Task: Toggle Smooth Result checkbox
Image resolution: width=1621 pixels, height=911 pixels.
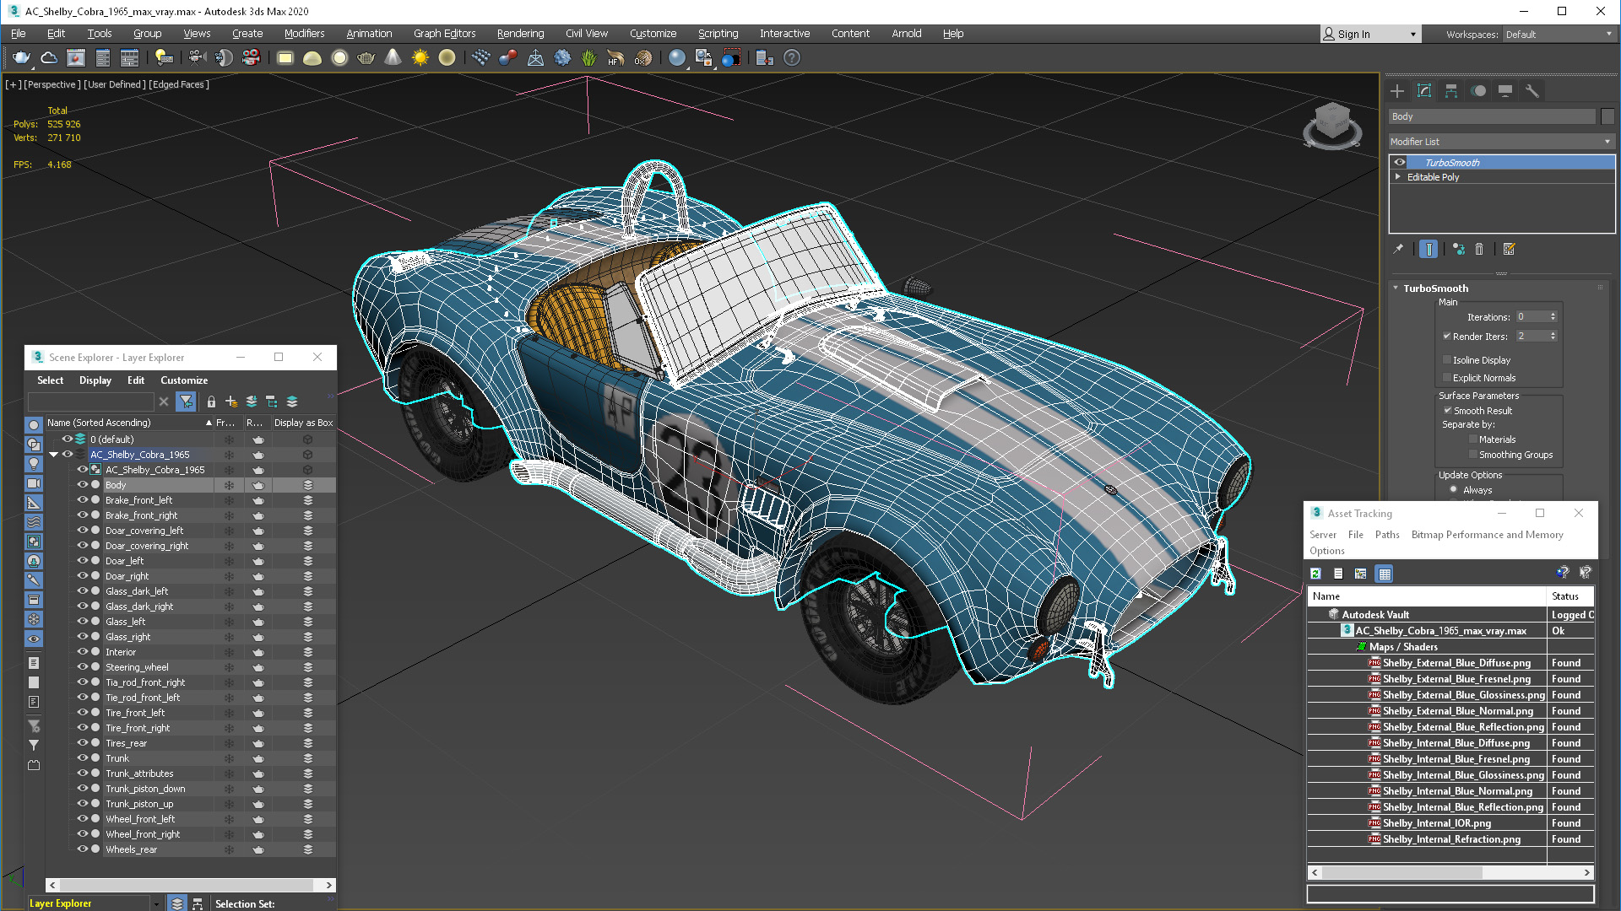Action: point(1447,411)
